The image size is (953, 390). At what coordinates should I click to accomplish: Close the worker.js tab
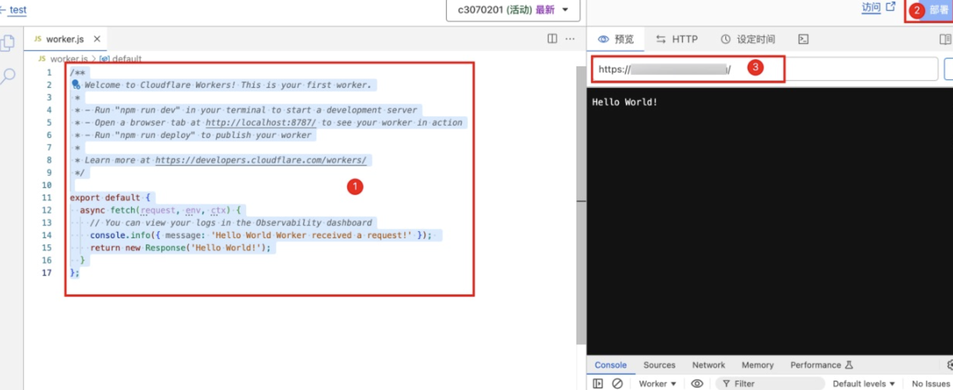[97, 39]
